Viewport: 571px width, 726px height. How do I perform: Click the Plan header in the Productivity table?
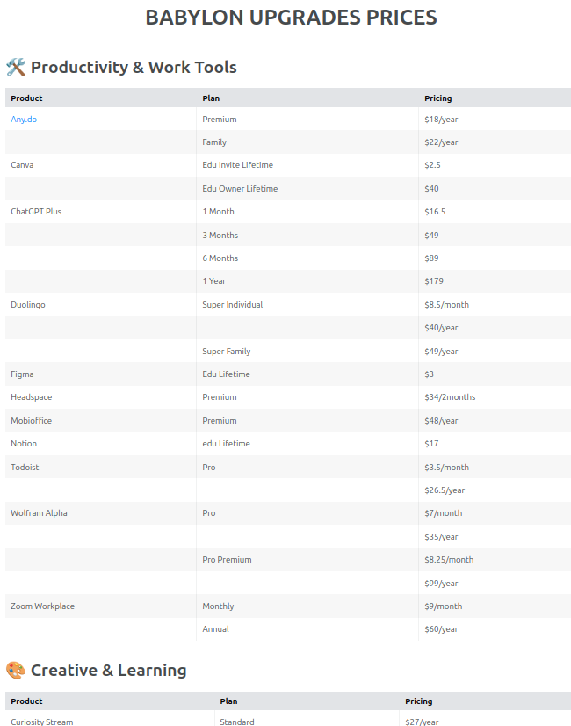click(x=211, y=98)
